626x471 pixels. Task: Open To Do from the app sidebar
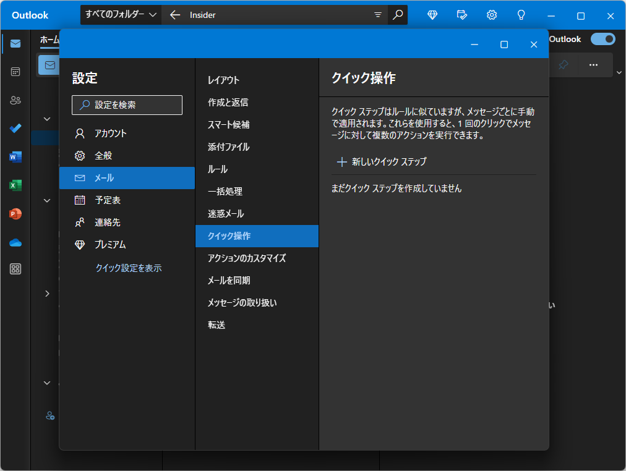(x=15, y=128)
